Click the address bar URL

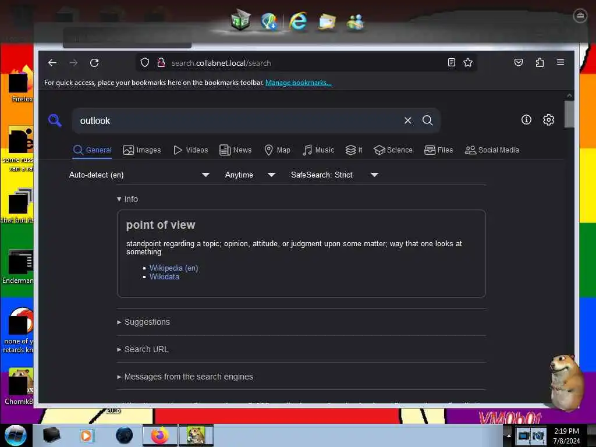[x=221, y=63]
